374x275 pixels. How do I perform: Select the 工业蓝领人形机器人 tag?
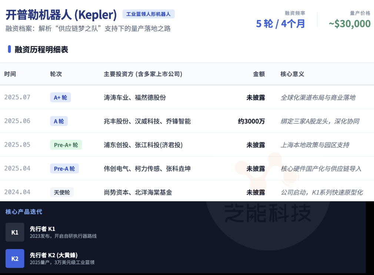[x=148, y=14]
